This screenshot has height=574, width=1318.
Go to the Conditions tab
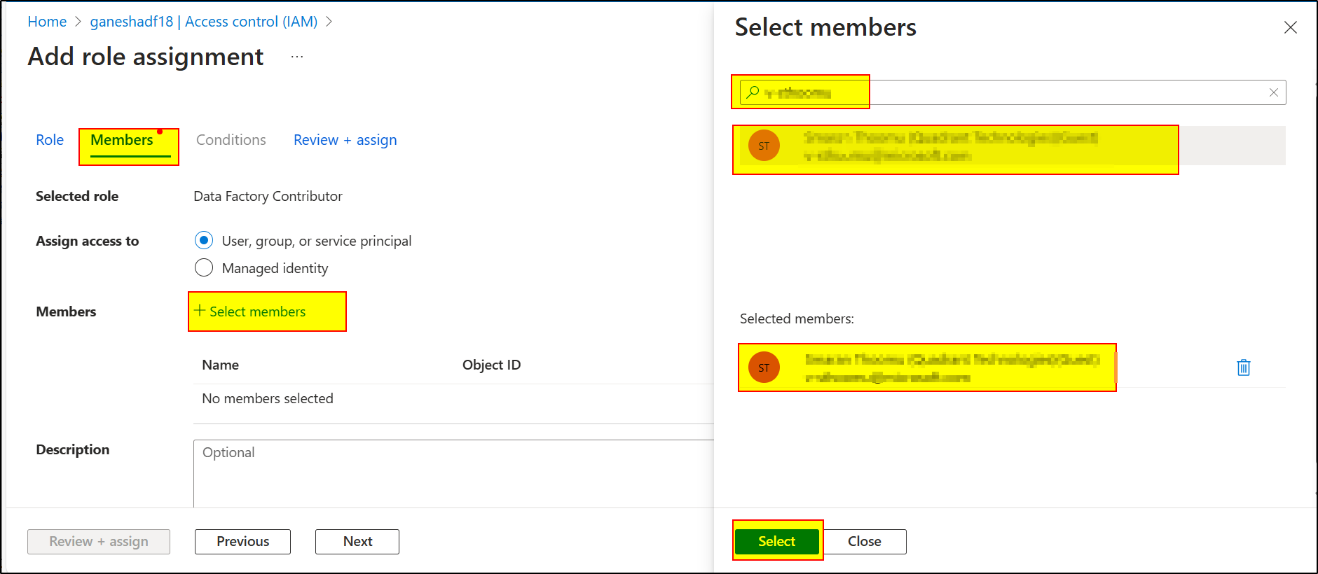[x=231, y=140]
